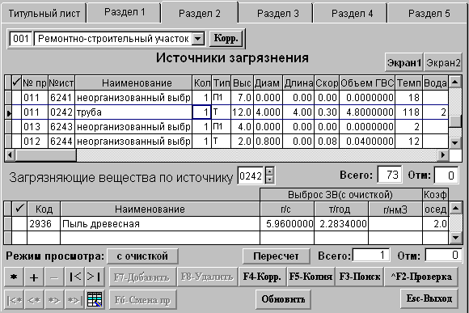Click the |<* marked navigation button

click(14, 299)
